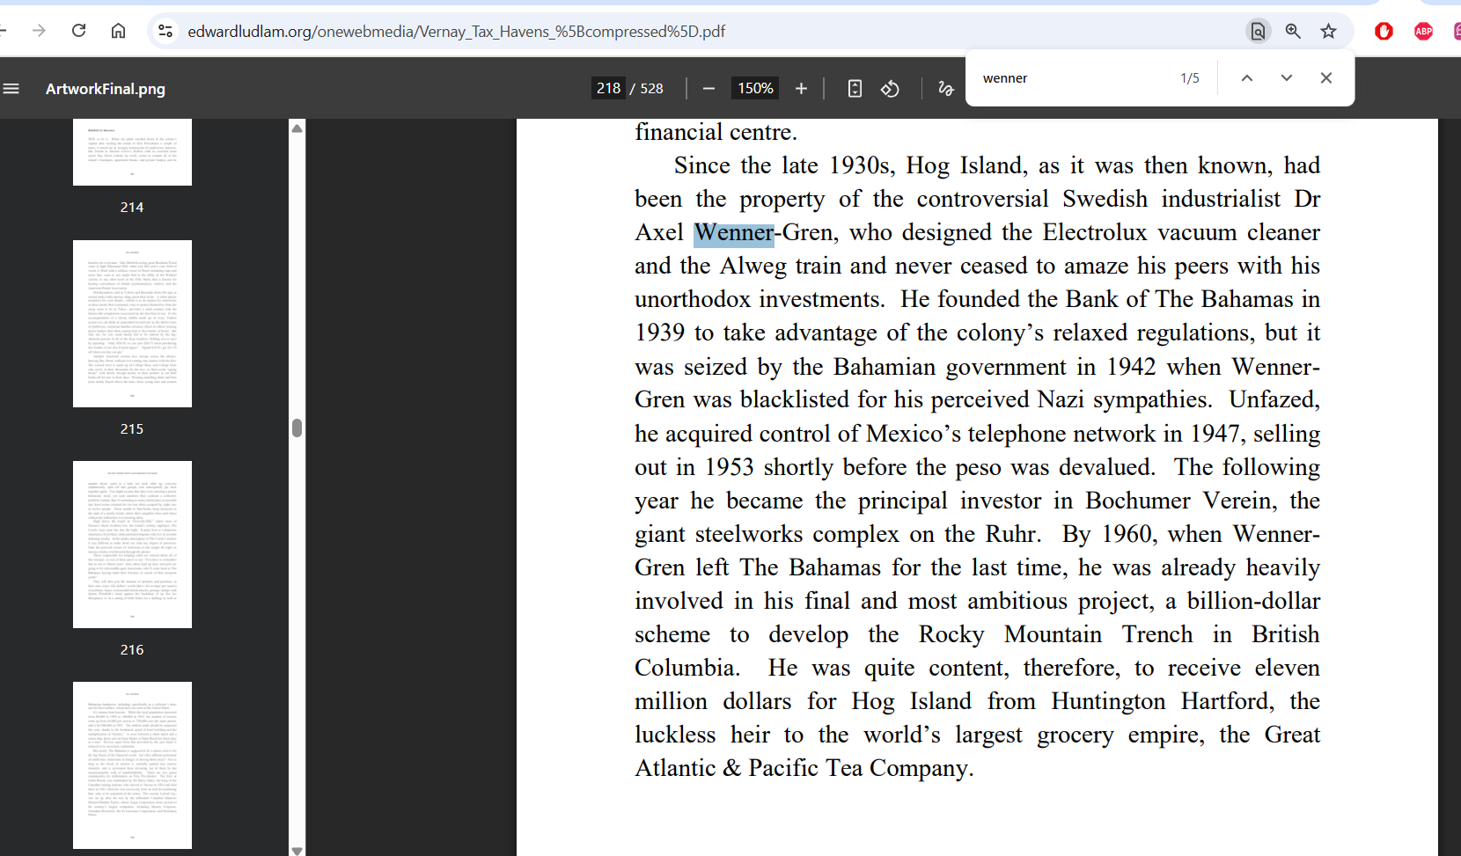
Task: Open page 215 thumbnail
Action: [x=132, y=324]
